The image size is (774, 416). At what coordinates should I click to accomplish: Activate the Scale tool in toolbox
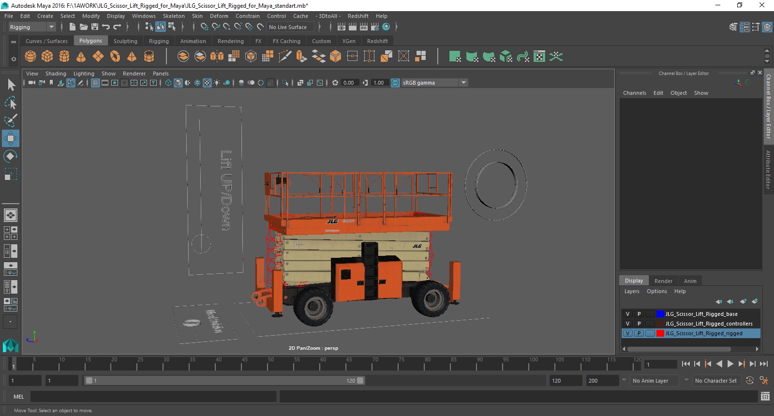coord(11,174)
